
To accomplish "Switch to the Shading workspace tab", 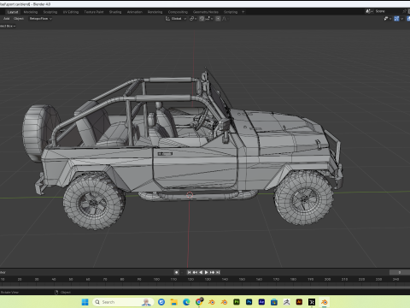I will [115, 12].
